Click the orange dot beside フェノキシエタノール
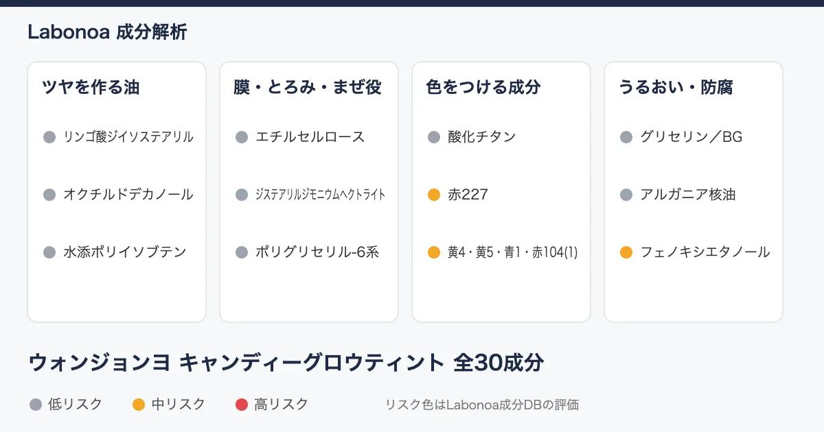 (x=626, y=252)
